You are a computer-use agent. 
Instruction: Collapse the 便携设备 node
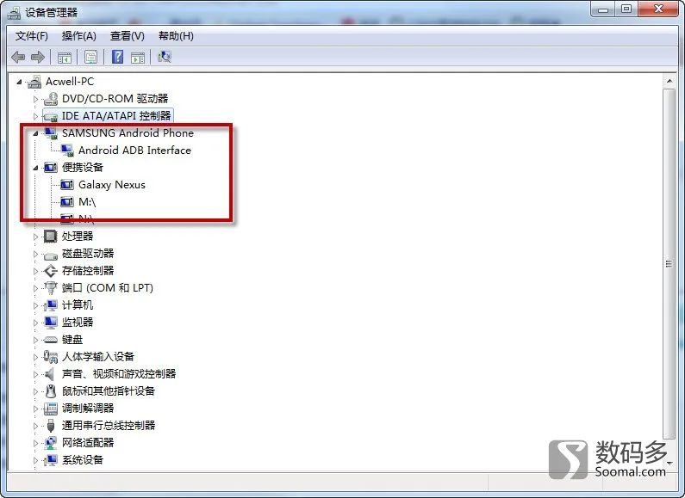pos(36,168)
